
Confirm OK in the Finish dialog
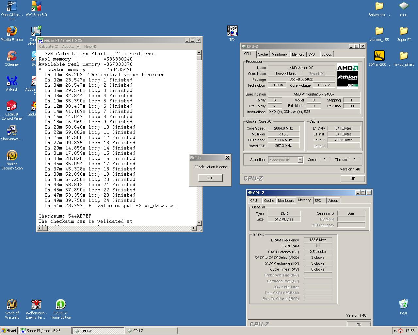210,178
